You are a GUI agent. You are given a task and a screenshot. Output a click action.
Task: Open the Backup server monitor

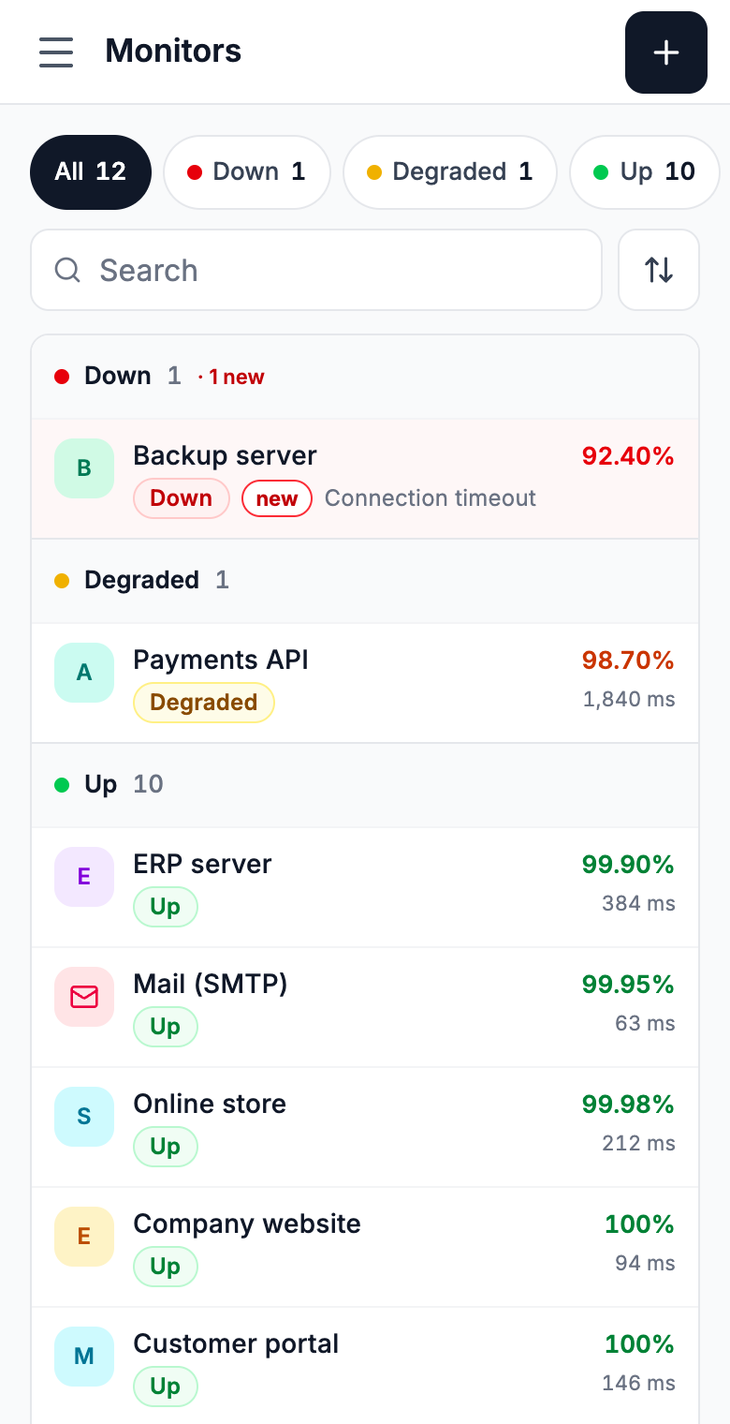pyautogui.click(x=365, y=479)
